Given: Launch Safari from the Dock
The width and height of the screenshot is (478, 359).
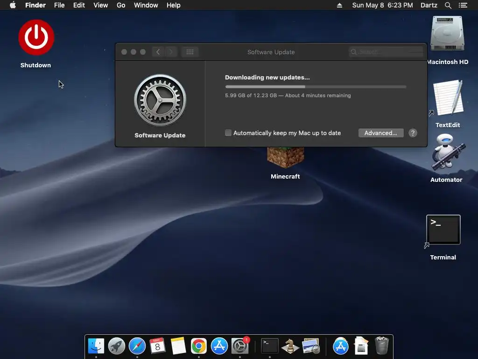Looking at the screenshot, I should coord(137,346).
